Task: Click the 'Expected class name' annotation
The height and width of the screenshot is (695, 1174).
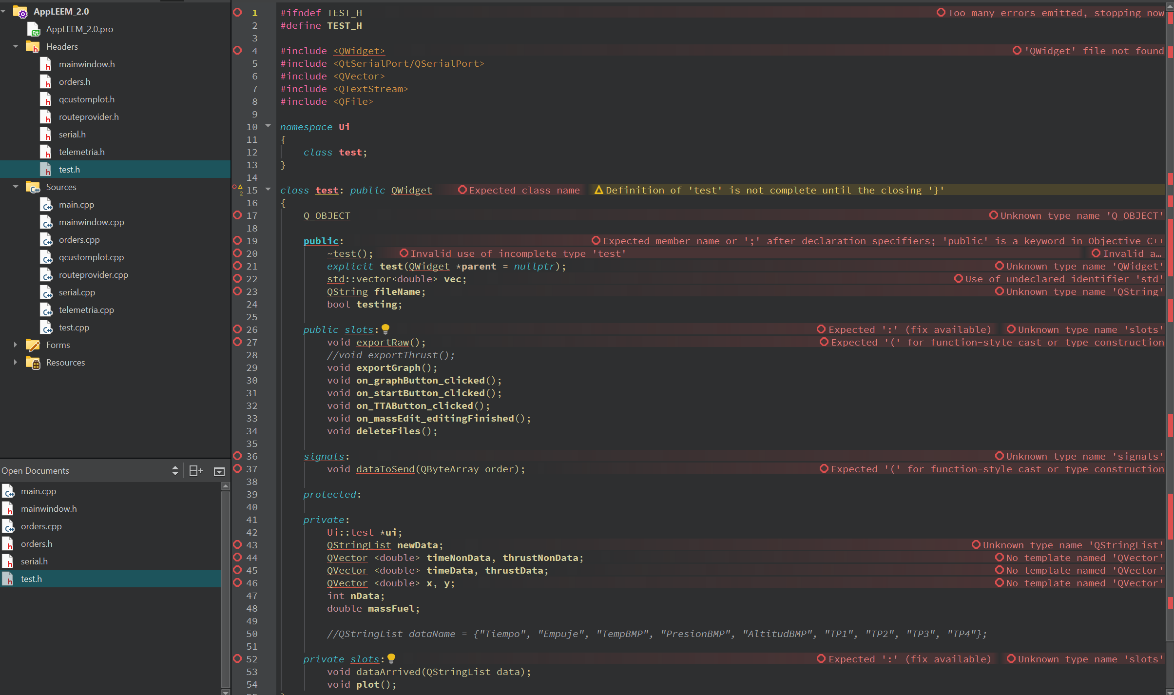Action: [519, 190]
